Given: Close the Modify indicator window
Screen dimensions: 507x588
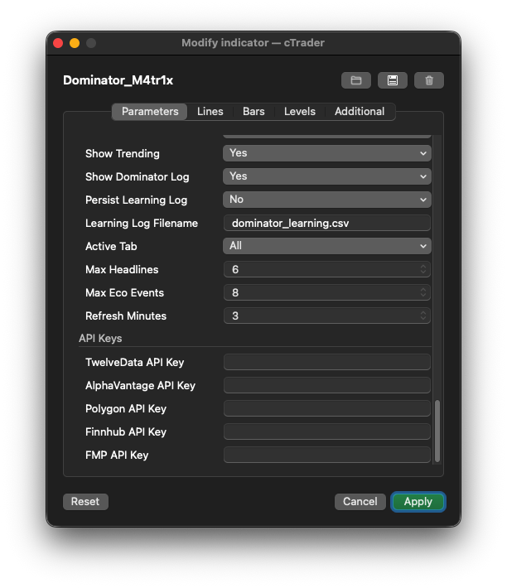Looking at the screenshot, I should click(x=58, y=43).
